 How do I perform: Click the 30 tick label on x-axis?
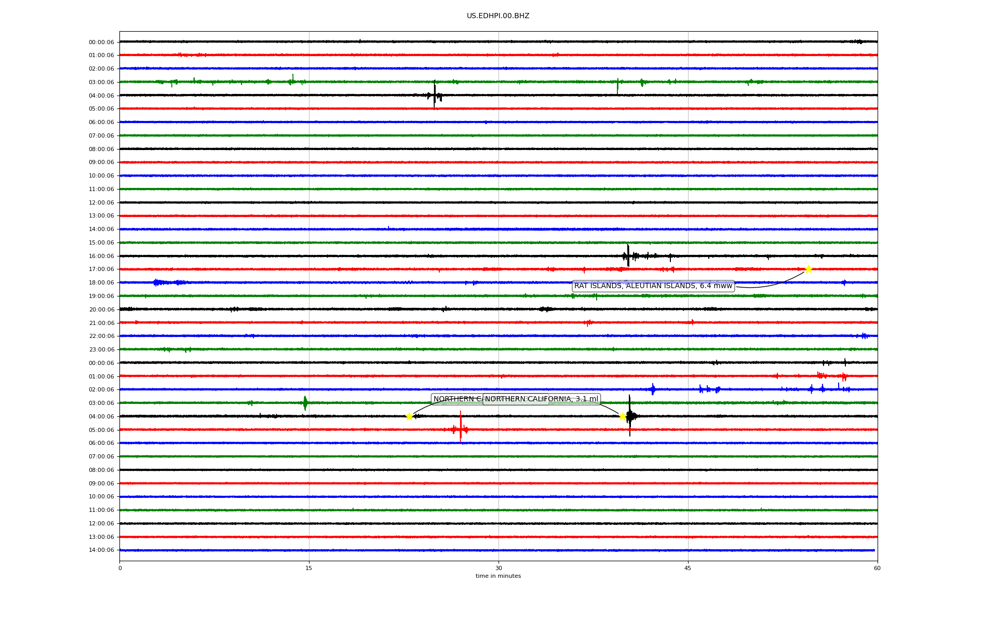(x=498, y=568)
